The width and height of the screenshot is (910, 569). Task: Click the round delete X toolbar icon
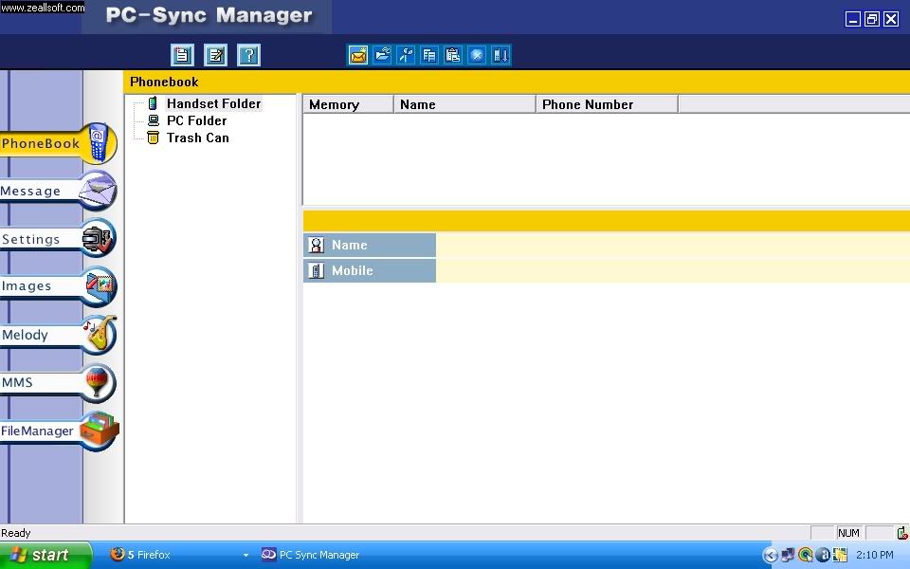(x=477, y=55)
